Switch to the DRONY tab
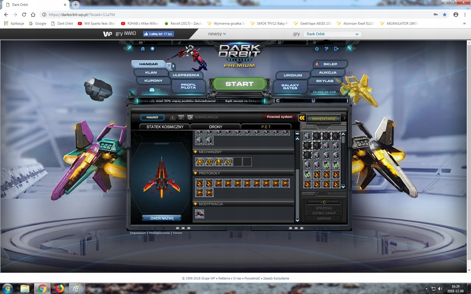This screenshot has height=294, width=471. click(x=216, y=127)
